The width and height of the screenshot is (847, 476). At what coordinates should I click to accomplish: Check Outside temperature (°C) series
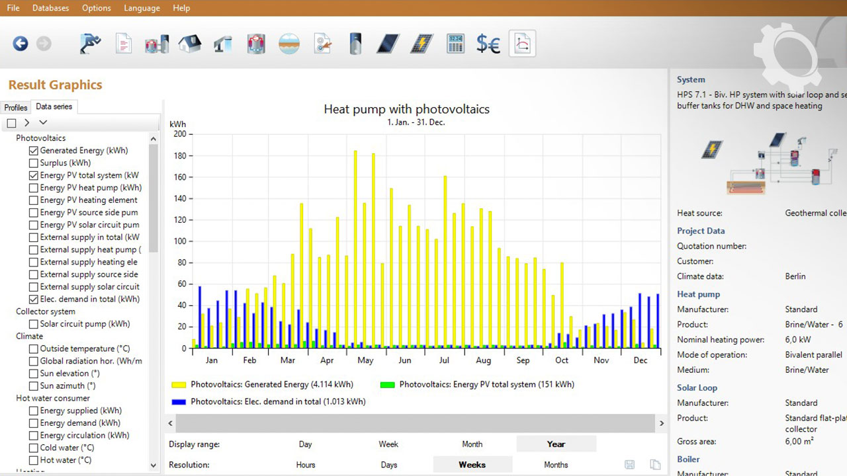[34, 349]
